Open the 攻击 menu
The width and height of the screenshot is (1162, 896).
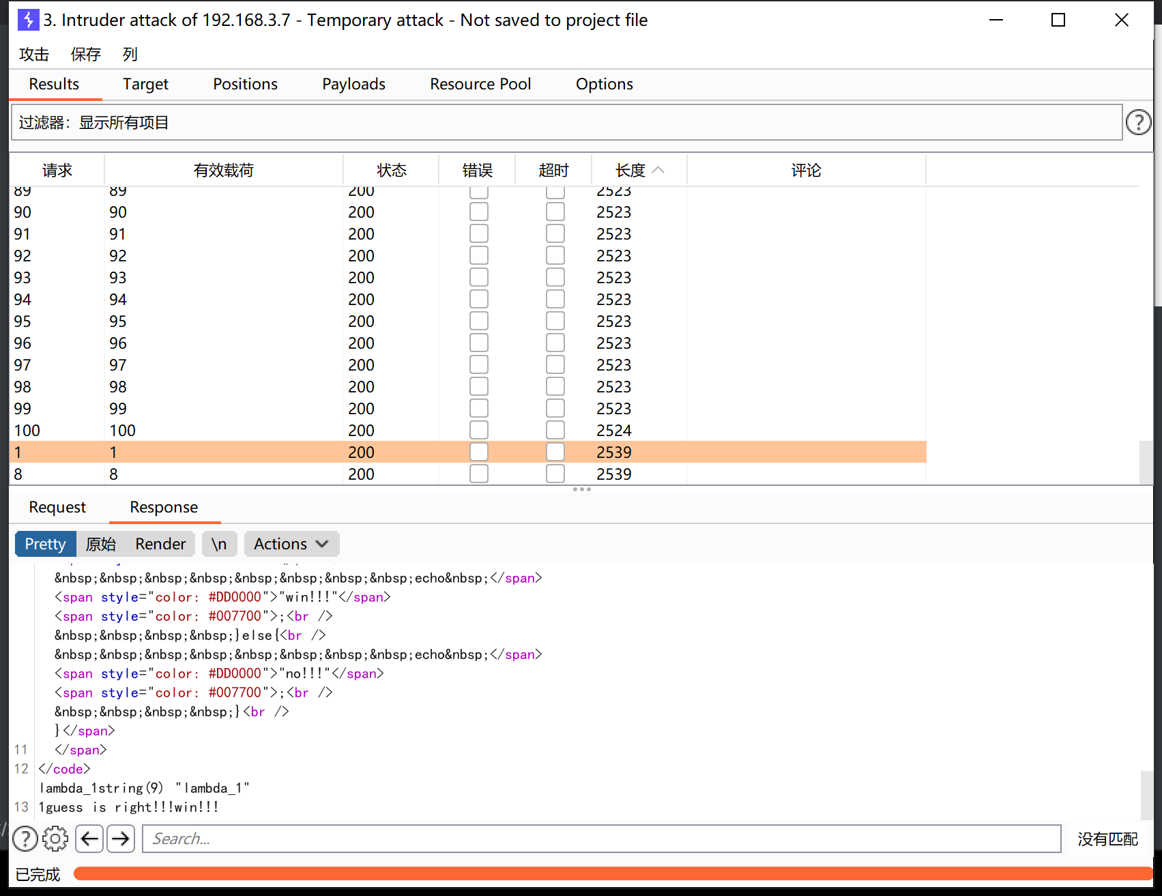[x=34, y=54]
